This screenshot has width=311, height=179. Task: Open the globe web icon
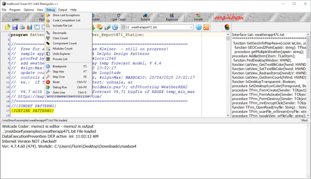click(x=199, y=27)
